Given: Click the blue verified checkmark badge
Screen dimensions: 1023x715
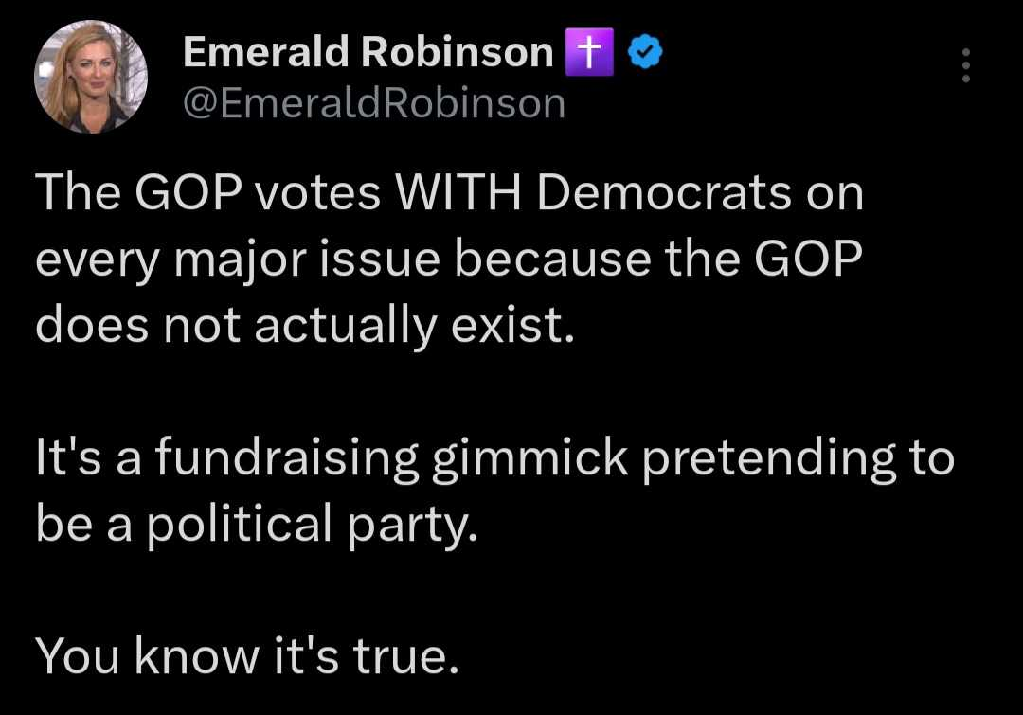Looking at the screenshot, I should (646, 52).
